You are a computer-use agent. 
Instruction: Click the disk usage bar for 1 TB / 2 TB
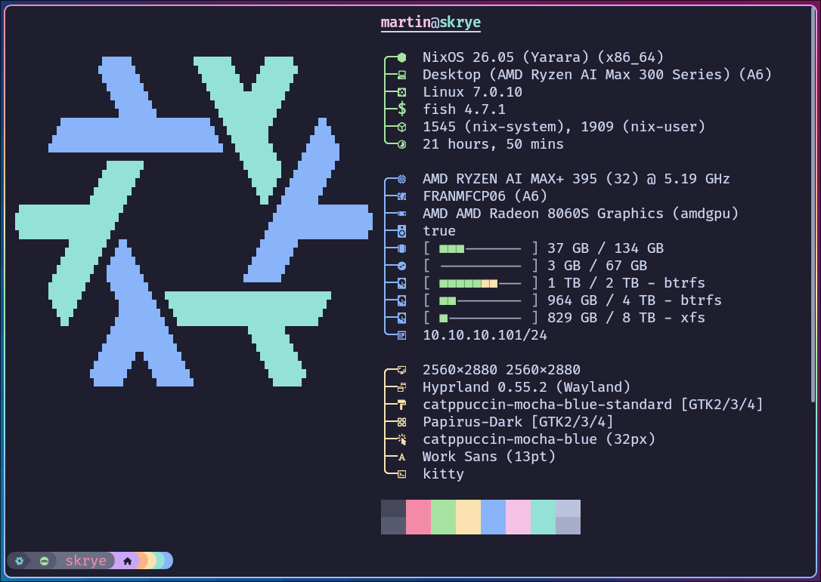coord(480,283)
